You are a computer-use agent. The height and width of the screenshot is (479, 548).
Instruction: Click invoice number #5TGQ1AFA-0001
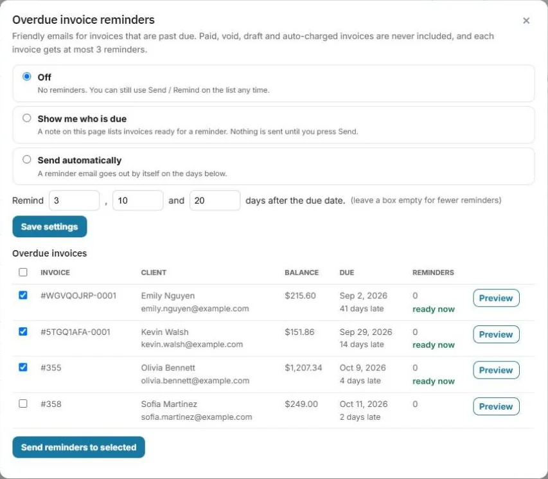tap(76, 332)
